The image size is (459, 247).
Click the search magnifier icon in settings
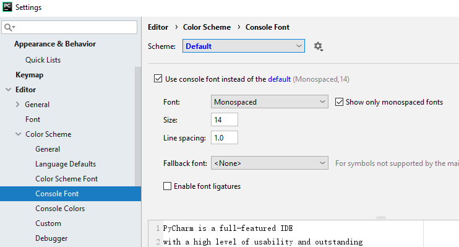(9, 27)
